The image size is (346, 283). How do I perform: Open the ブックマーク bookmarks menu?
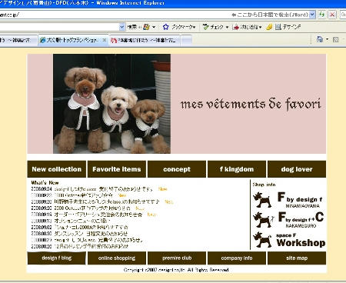[184, 27]
